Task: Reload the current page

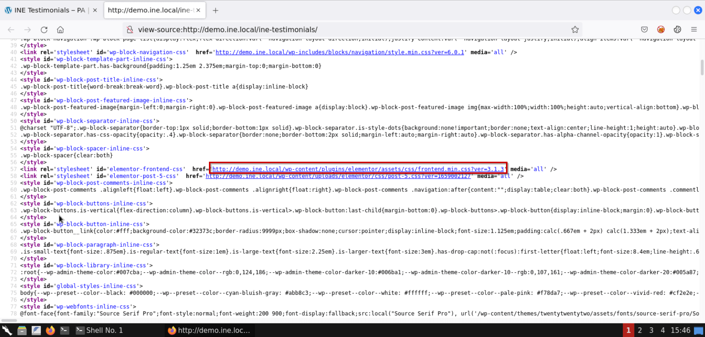Action: (x=44, y=30)
